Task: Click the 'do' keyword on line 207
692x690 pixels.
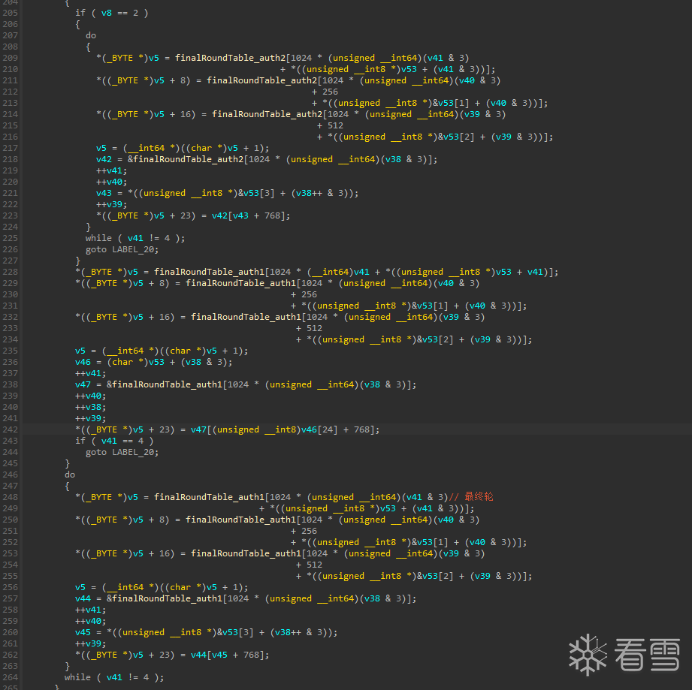Action: coord(90,35)
